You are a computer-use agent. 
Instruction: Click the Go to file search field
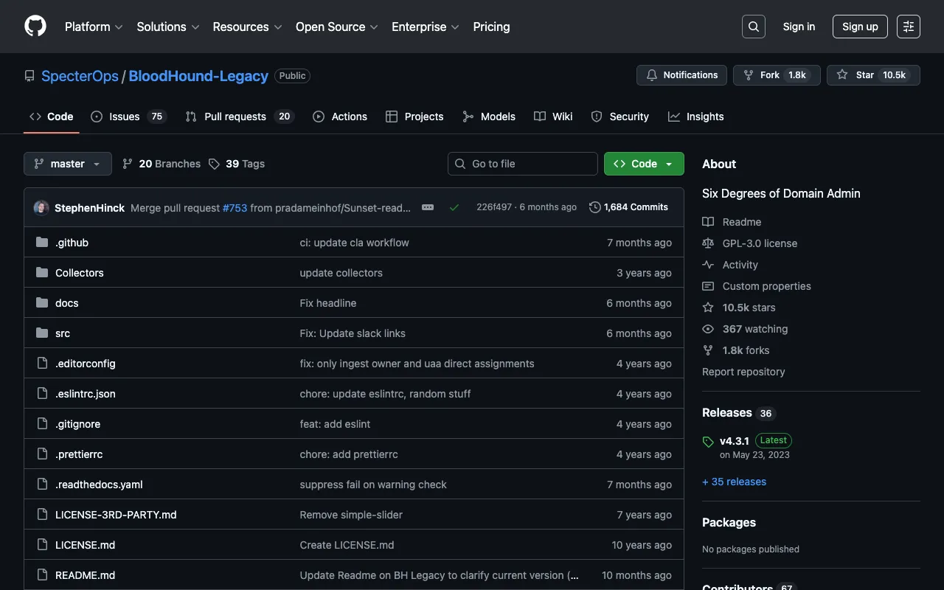point(522,163)
